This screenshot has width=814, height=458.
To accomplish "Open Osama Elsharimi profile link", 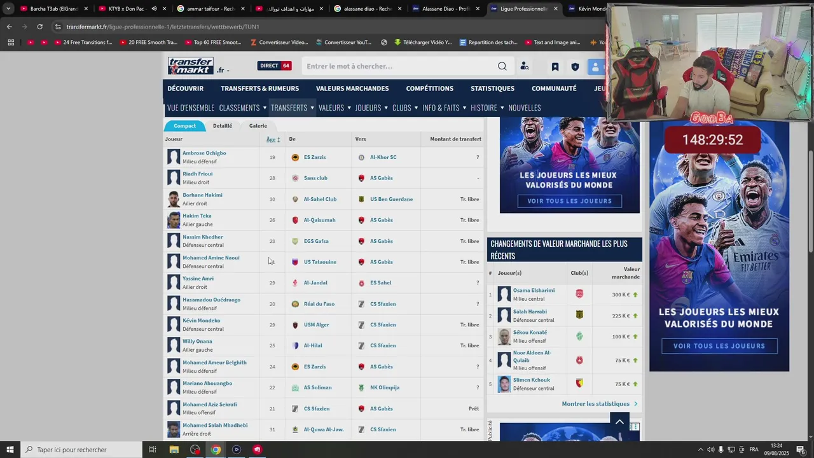I will tap(534, 291).
